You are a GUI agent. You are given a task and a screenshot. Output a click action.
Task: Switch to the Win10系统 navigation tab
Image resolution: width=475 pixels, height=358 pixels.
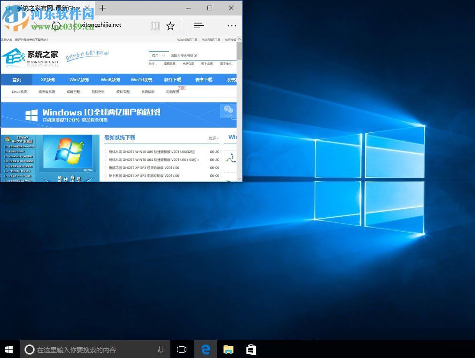click(x=142, y=80)
